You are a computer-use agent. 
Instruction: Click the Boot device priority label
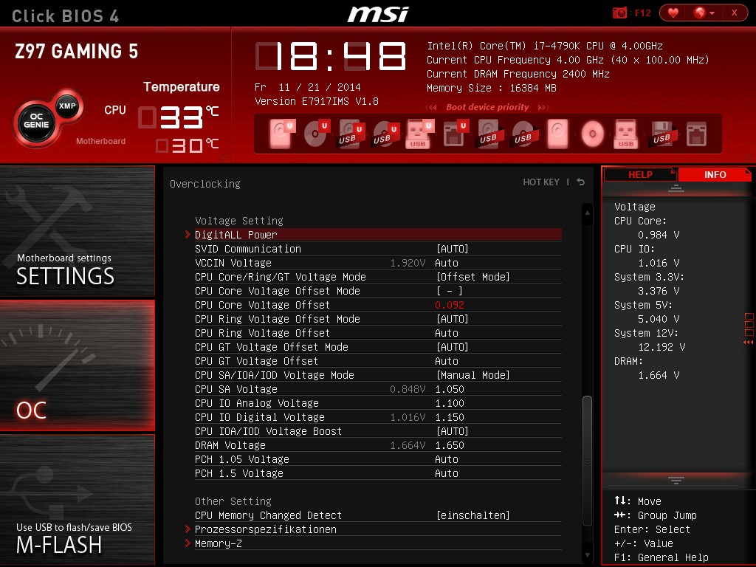click(487, 107)
